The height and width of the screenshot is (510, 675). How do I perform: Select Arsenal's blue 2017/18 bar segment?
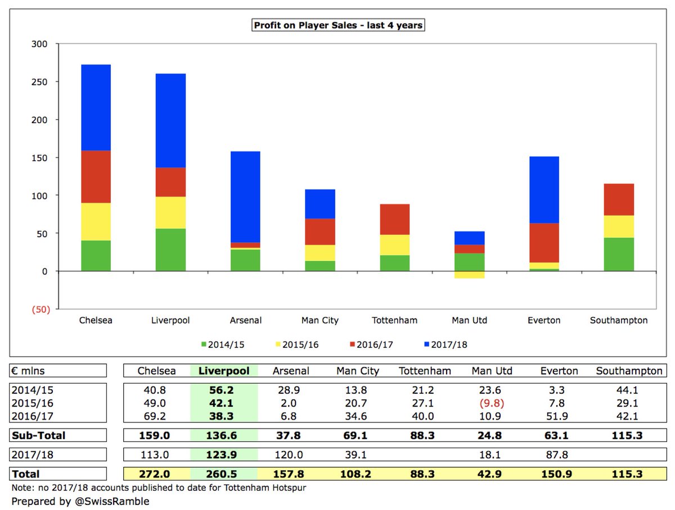click(246, 197)
